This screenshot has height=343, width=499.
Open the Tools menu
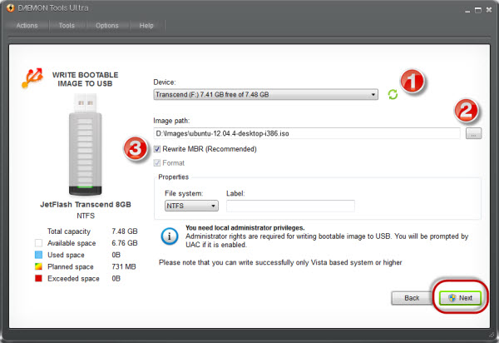(67, 26)
